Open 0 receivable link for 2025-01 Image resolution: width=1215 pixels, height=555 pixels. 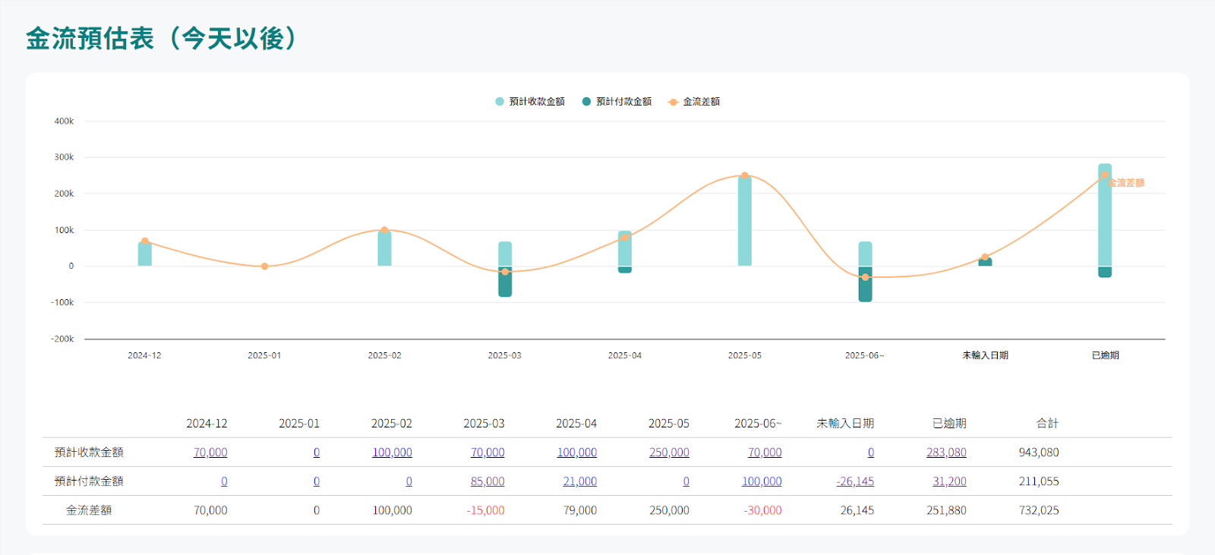(317, 453)
